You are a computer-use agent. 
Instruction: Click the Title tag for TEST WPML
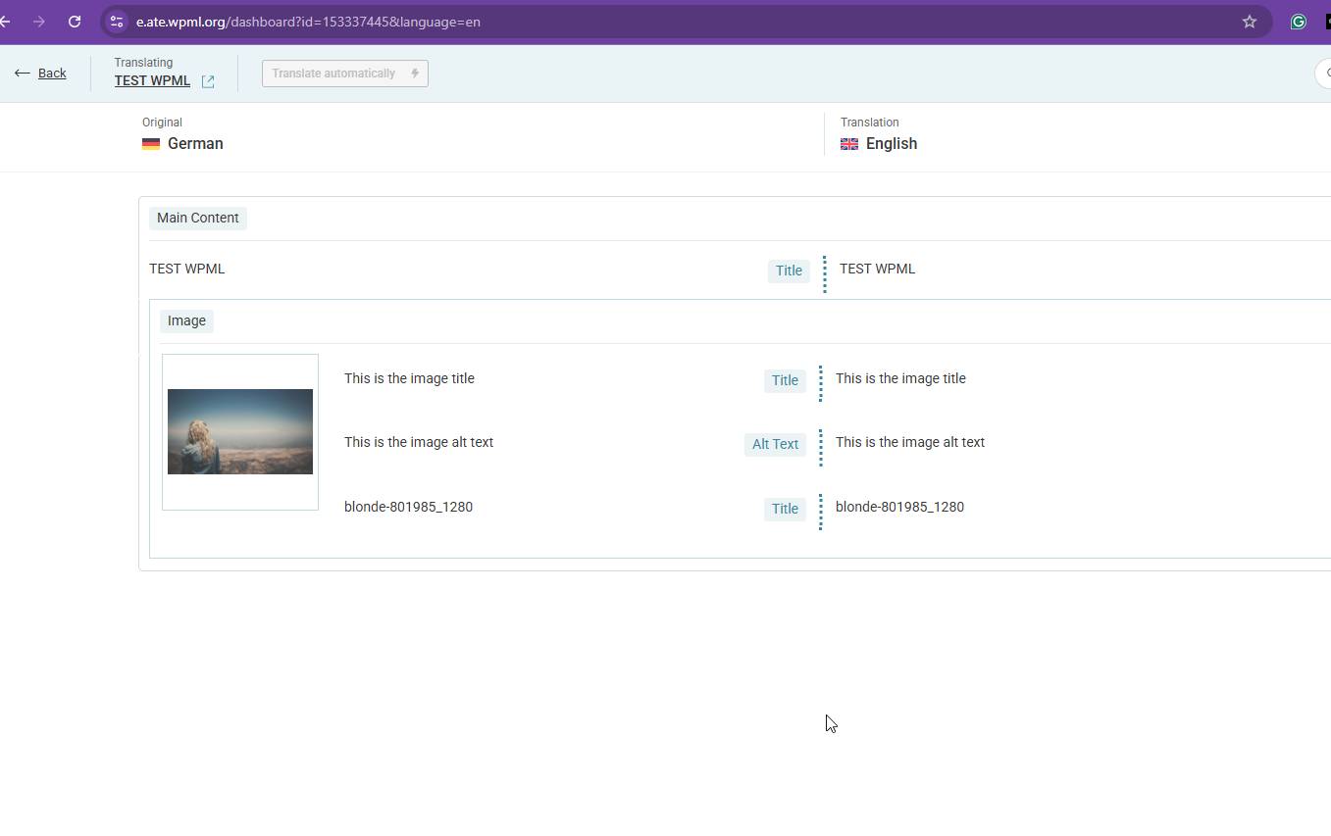789,270
